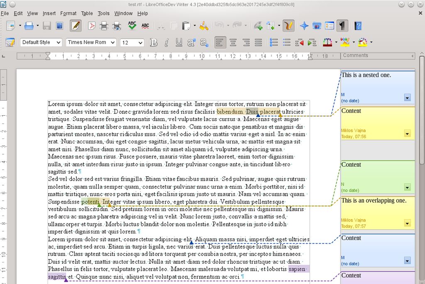
Task: Click the Document as E-mail icon
Action: tap(59, 26)
